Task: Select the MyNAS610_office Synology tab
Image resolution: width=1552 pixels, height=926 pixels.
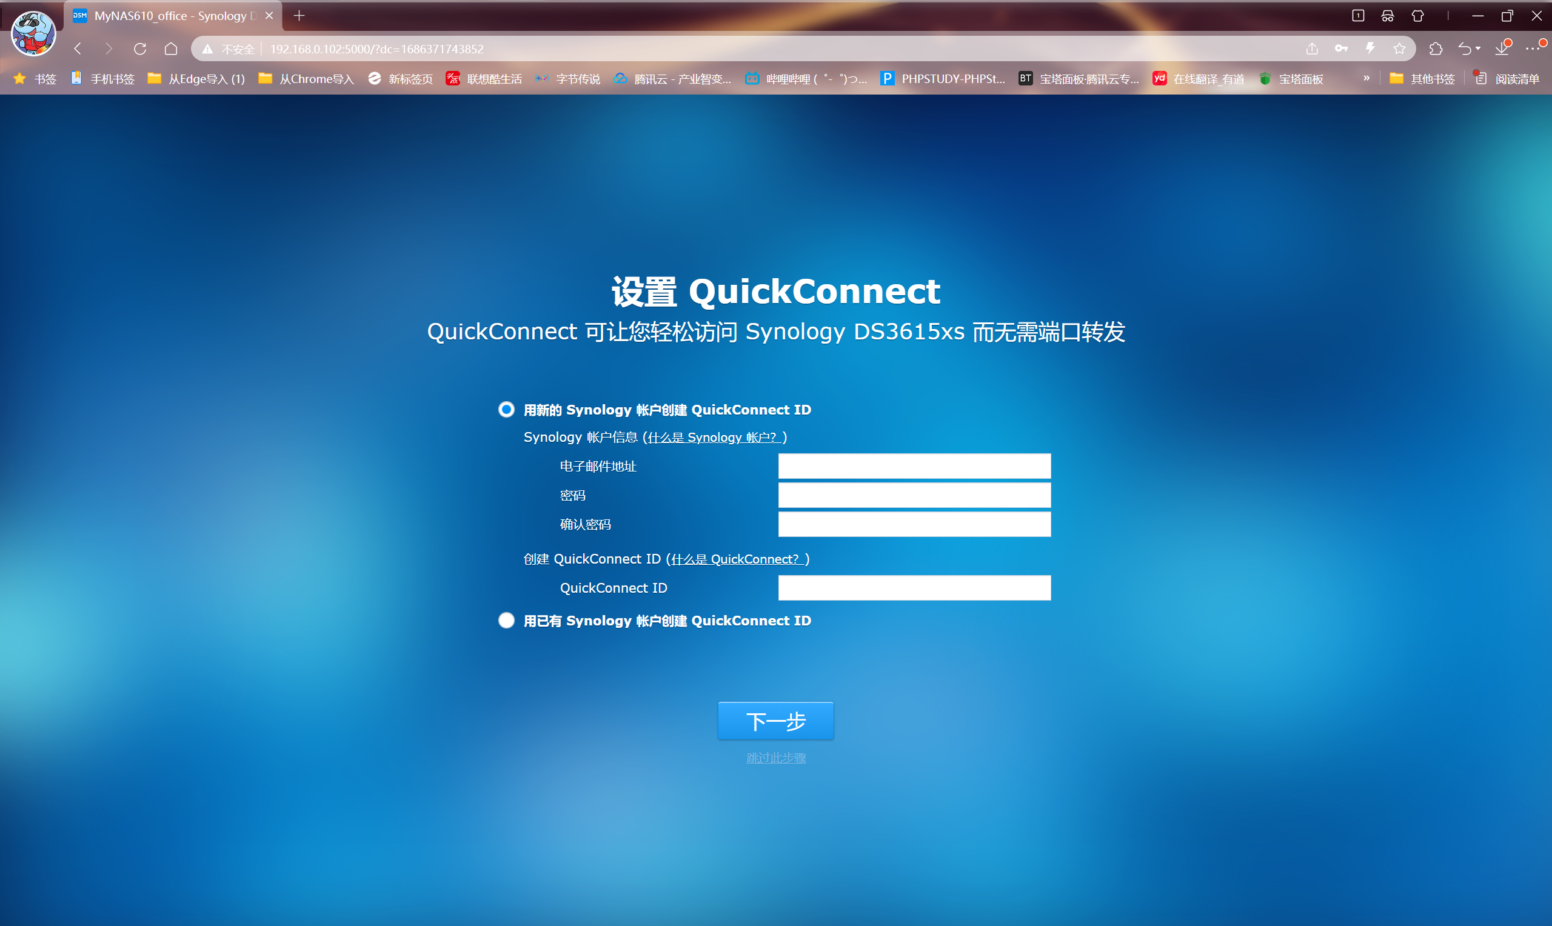Action: [173, 16]
